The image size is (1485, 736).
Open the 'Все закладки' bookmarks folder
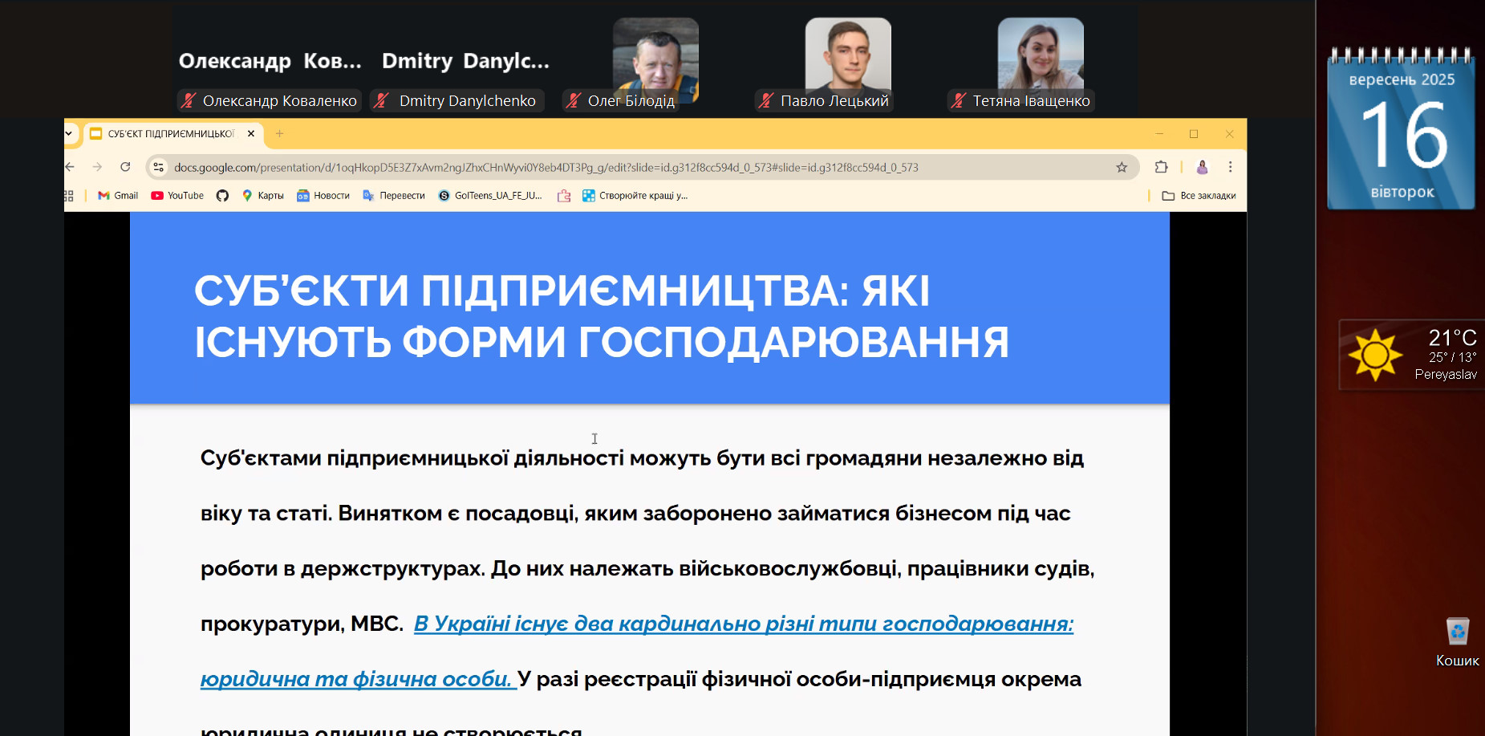pos(1199,196)
